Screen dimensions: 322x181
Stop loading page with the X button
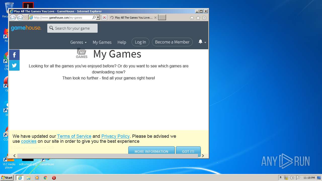pyautogui.click(x=104, y=17)
